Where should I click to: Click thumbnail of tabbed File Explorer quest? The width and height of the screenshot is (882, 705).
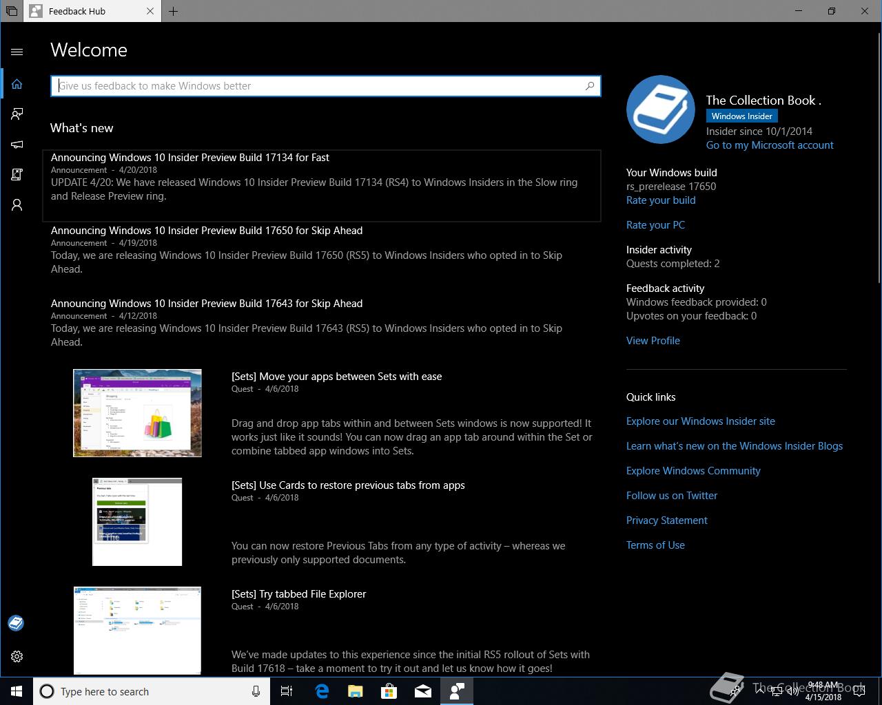(137, 631)
